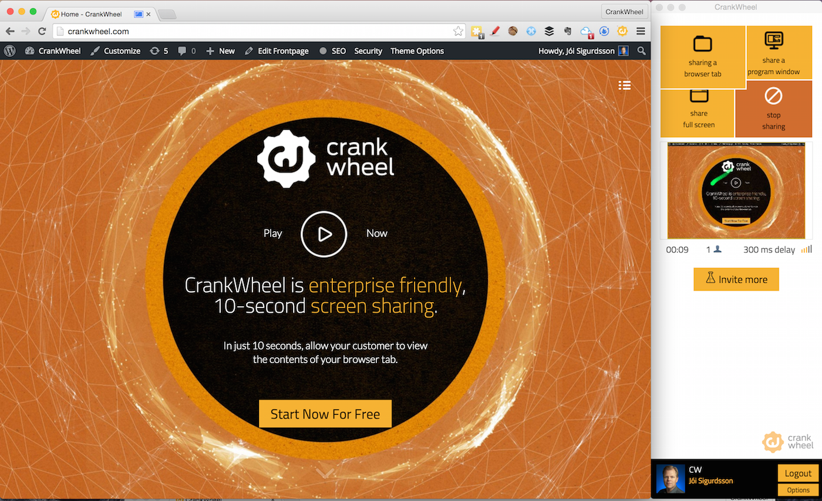This screenshot has width=822, height=501.
Task: Open Chrome's hamburger menu icon
Action: (641, 31)
